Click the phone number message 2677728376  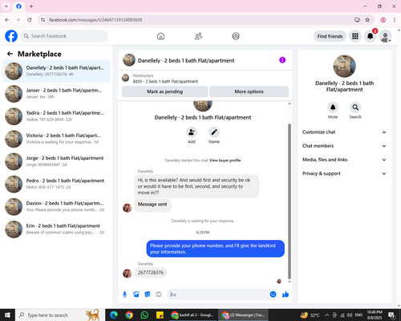(x=151, y=273)
